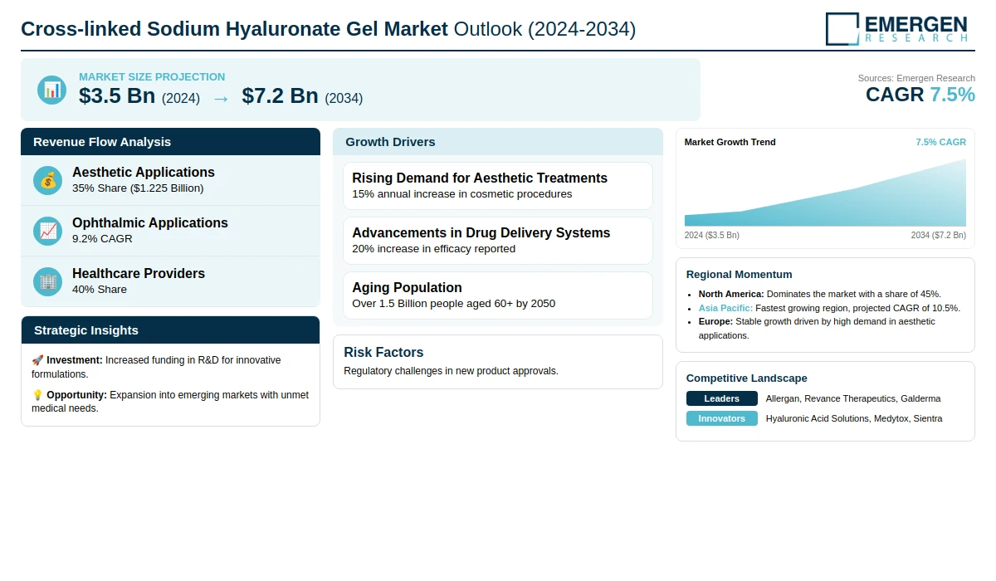
Task: Click the rocket icon beside Investment
Action: coord(37,360)
